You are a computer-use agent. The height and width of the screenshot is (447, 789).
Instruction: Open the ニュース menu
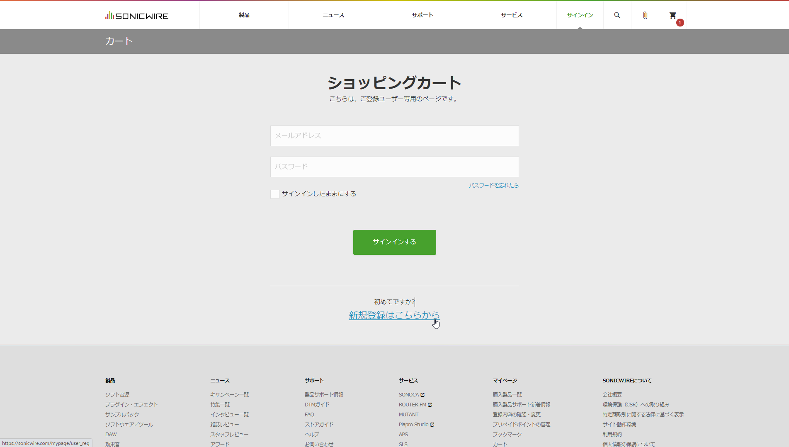coord(333,15)
